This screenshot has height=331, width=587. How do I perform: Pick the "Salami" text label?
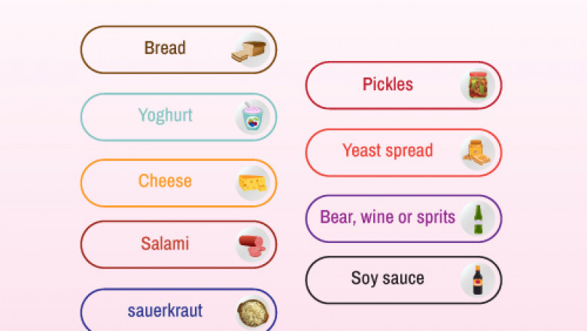click(165, 244)
